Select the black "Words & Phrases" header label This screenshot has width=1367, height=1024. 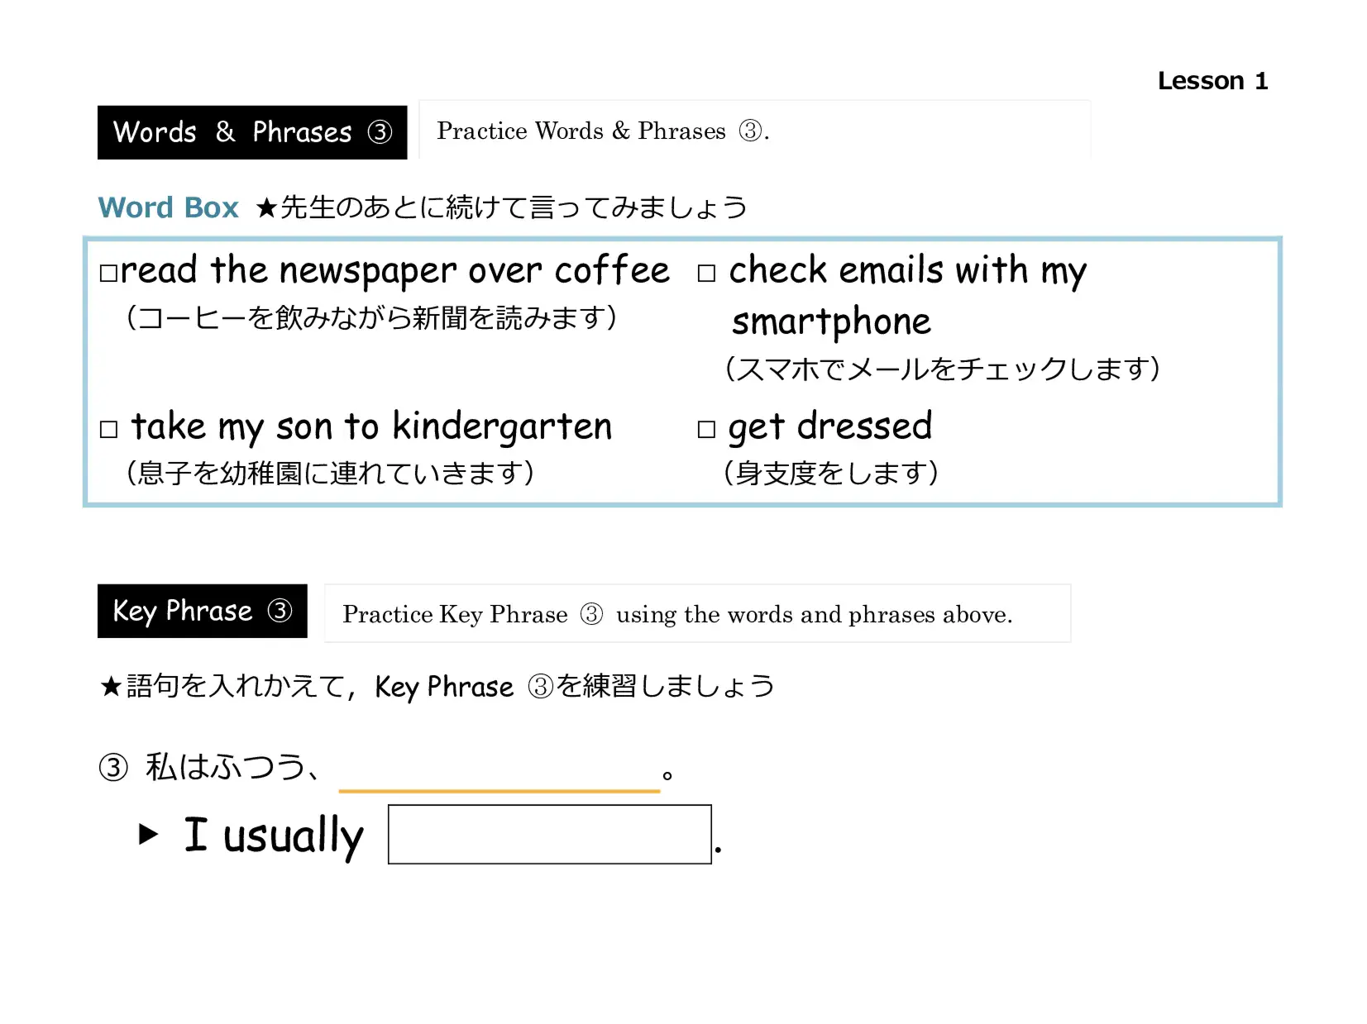251,132
